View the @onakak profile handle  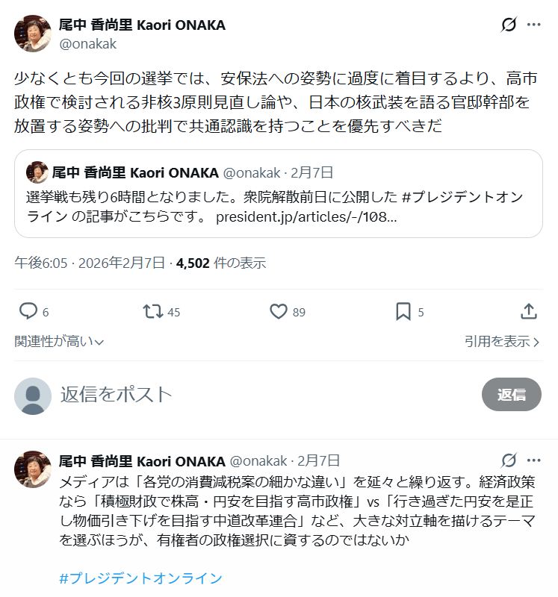pyautogui.click(x=87, y=44)
